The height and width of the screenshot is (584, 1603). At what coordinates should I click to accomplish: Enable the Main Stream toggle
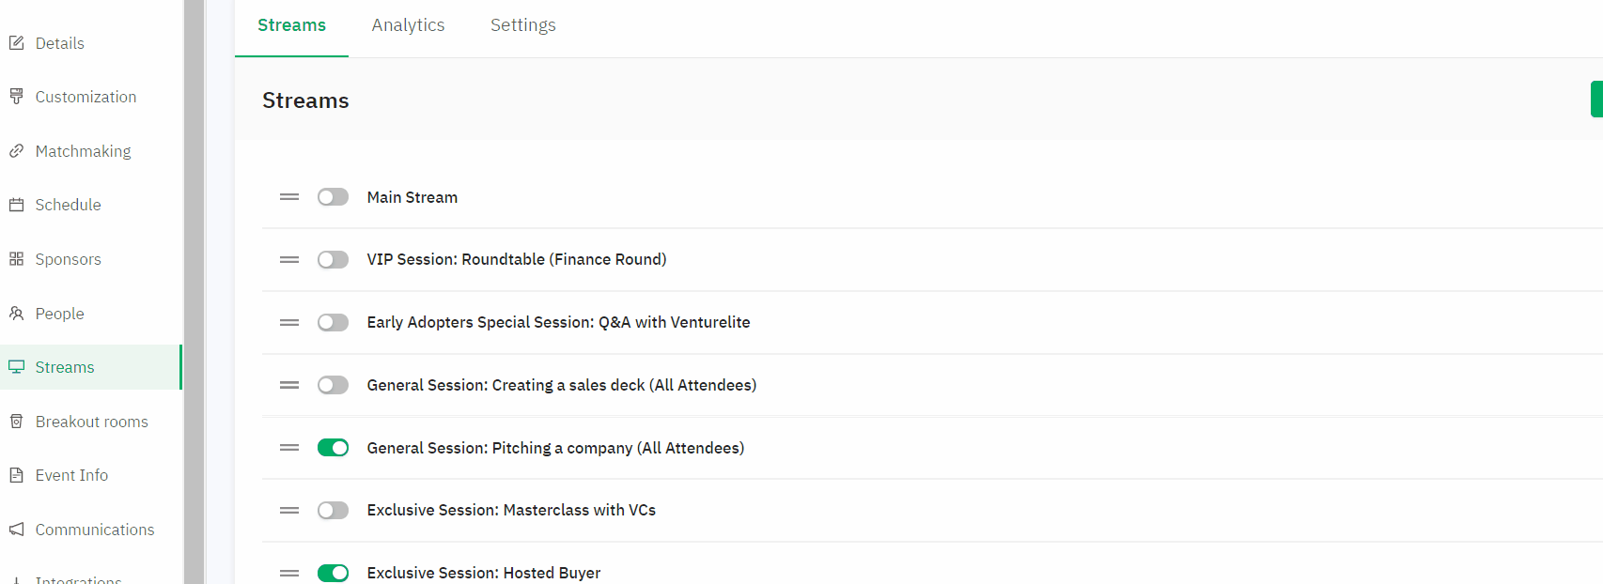(x=333, y=197)
